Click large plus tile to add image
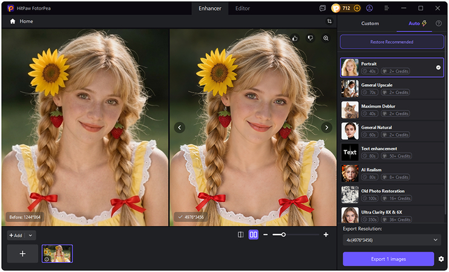 22,254
